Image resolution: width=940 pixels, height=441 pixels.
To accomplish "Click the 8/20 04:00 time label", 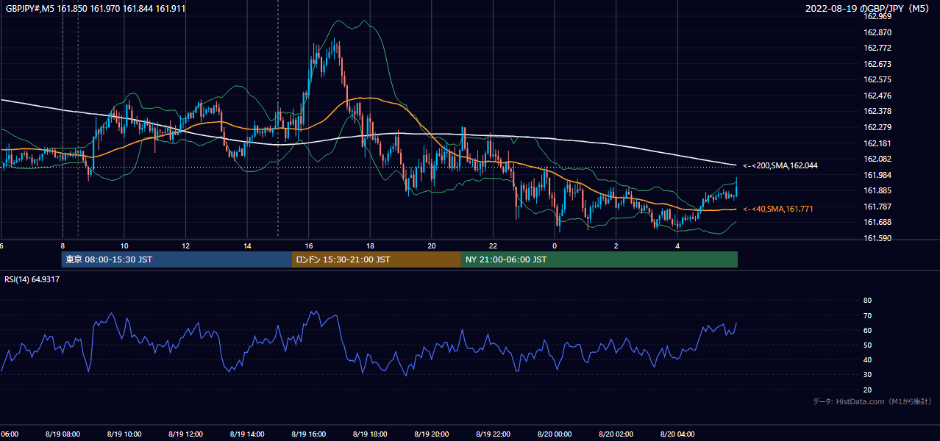I will (678, 434).
